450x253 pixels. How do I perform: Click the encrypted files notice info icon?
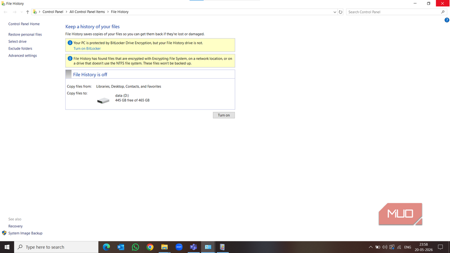pos(70,58)
